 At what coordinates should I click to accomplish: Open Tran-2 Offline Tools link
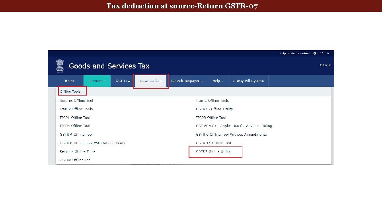[x=76, y=109]
